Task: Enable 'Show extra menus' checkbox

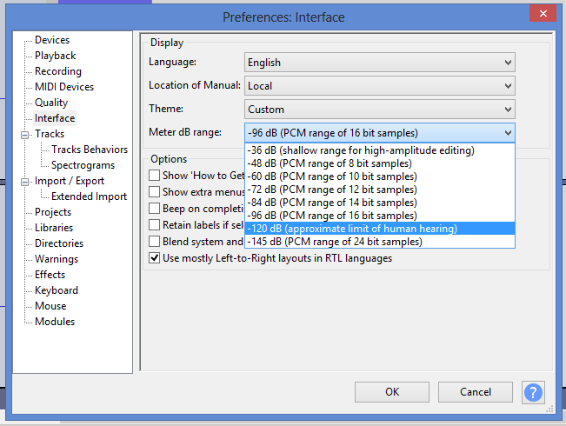Action: coord(155,191)
